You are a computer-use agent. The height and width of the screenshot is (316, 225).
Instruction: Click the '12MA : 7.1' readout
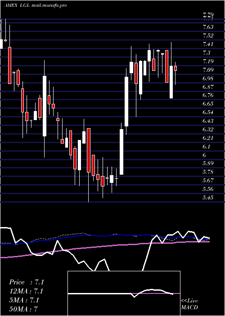click(x=26, y=291)
